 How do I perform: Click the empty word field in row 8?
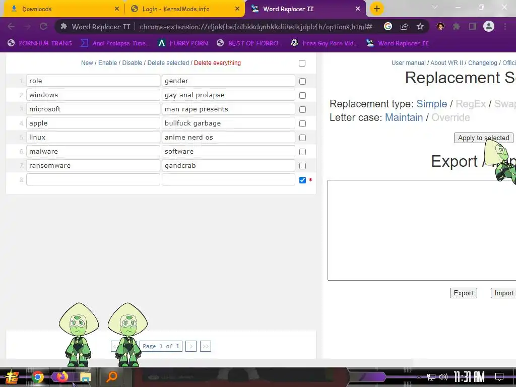tap(93, 180)
